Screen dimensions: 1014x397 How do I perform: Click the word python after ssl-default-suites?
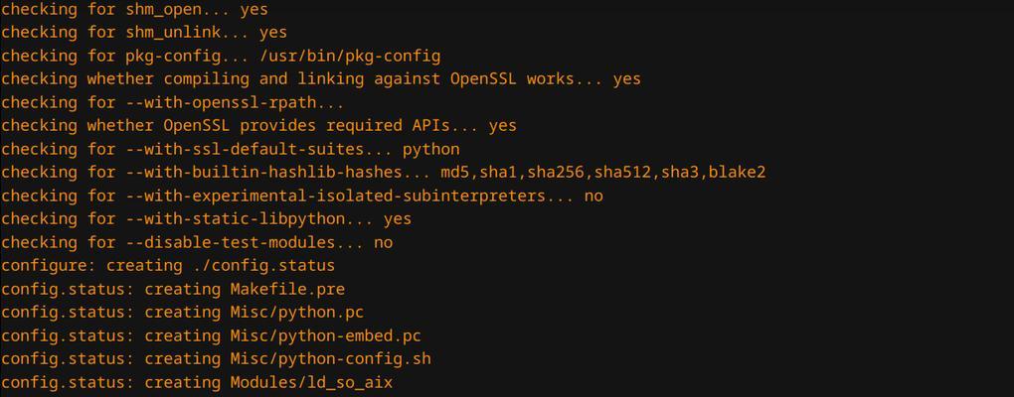(x=431, y=150)
